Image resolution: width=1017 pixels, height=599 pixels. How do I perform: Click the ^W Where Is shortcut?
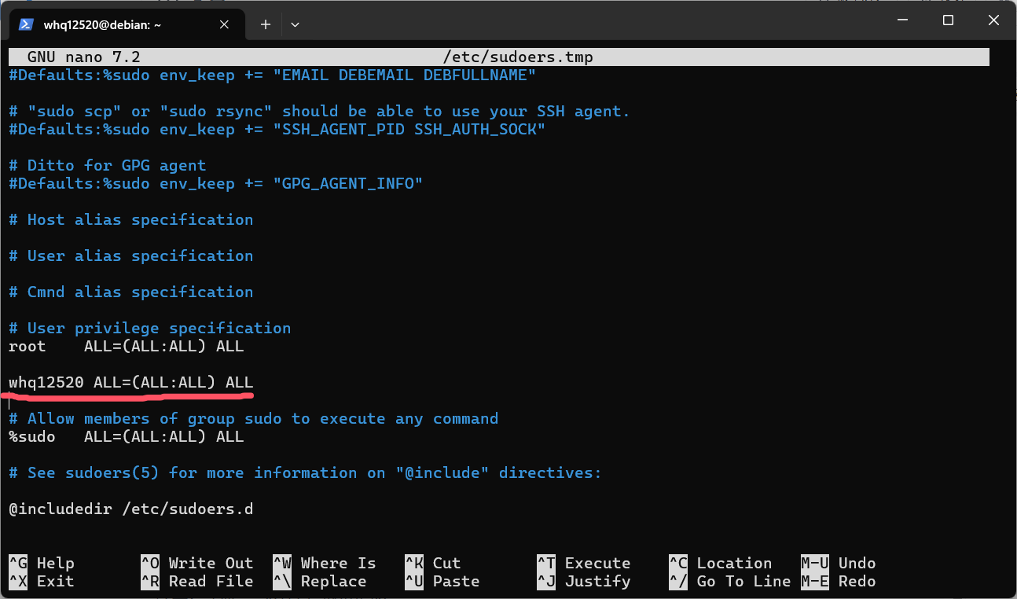[324, 563]
